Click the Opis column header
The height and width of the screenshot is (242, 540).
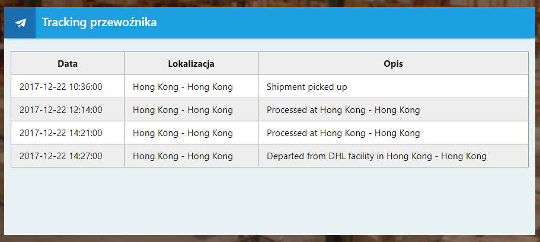393,64
